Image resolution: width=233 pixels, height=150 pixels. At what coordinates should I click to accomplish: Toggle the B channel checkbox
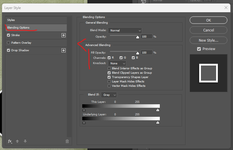[x=133, y=58]
